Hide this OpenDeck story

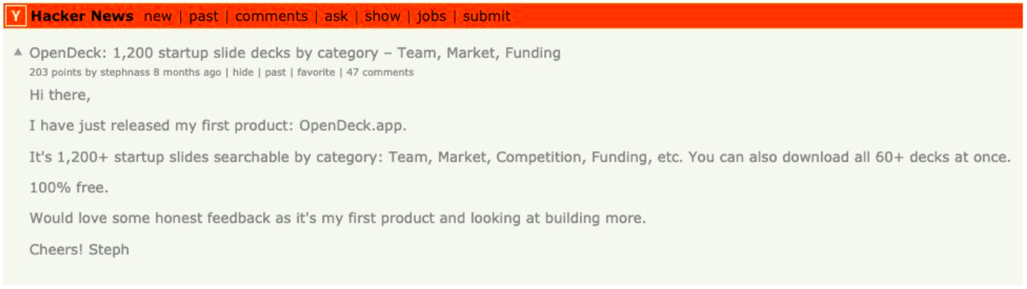click(243, 72)
